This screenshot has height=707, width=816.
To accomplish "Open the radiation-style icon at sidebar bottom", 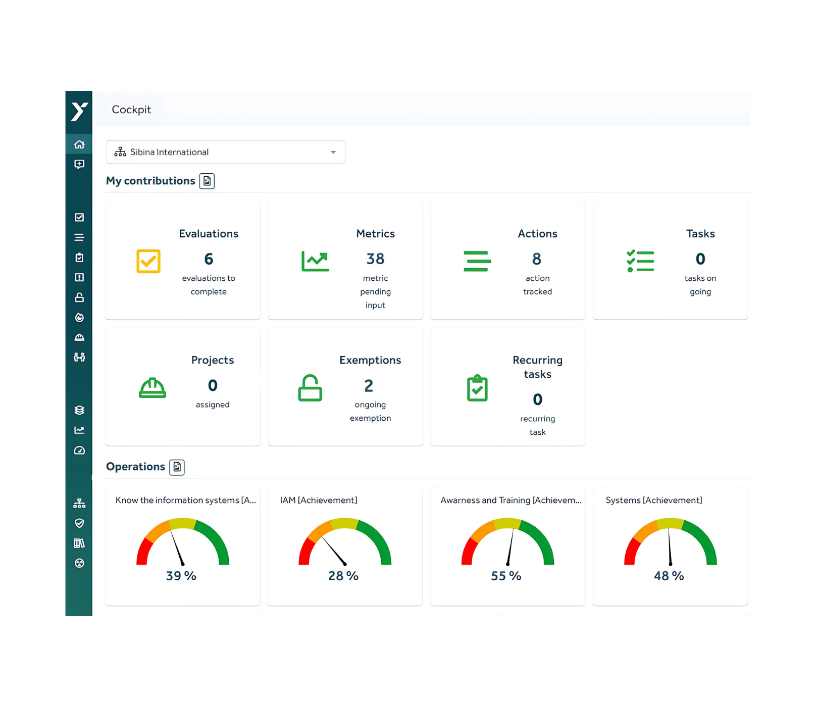I will 79,563.
